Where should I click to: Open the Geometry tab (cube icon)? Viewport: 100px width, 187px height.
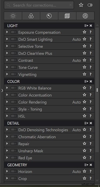point(67,16)
